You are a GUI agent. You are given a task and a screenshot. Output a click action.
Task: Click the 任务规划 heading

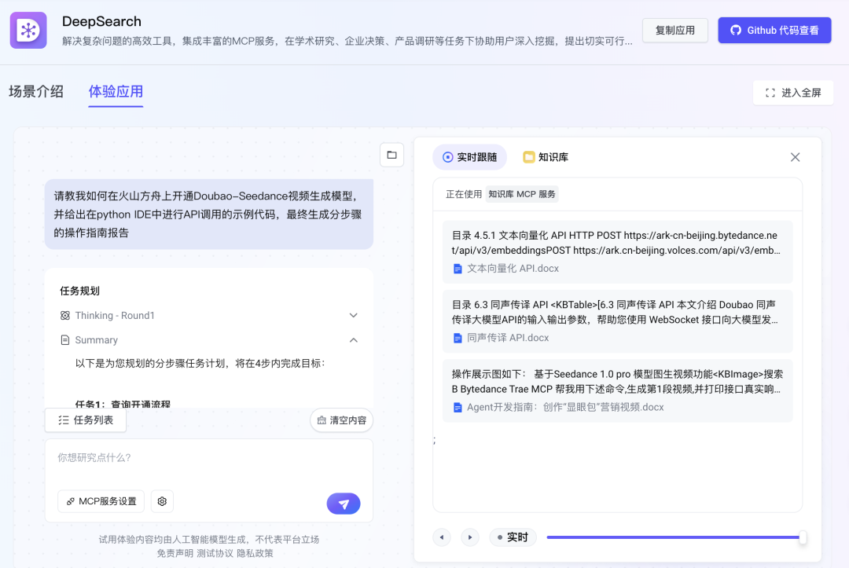tap(79, 291)
